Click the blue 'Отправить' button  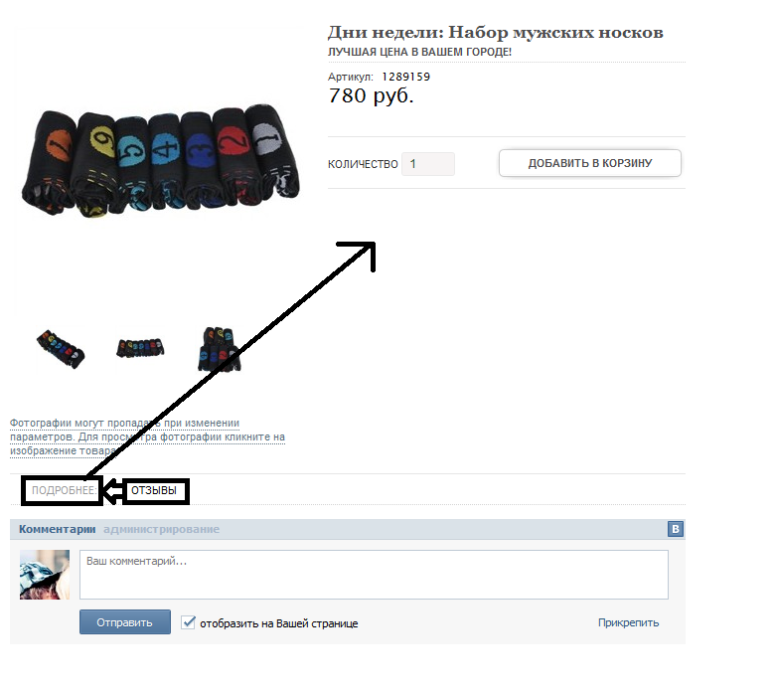coord(125,621)
